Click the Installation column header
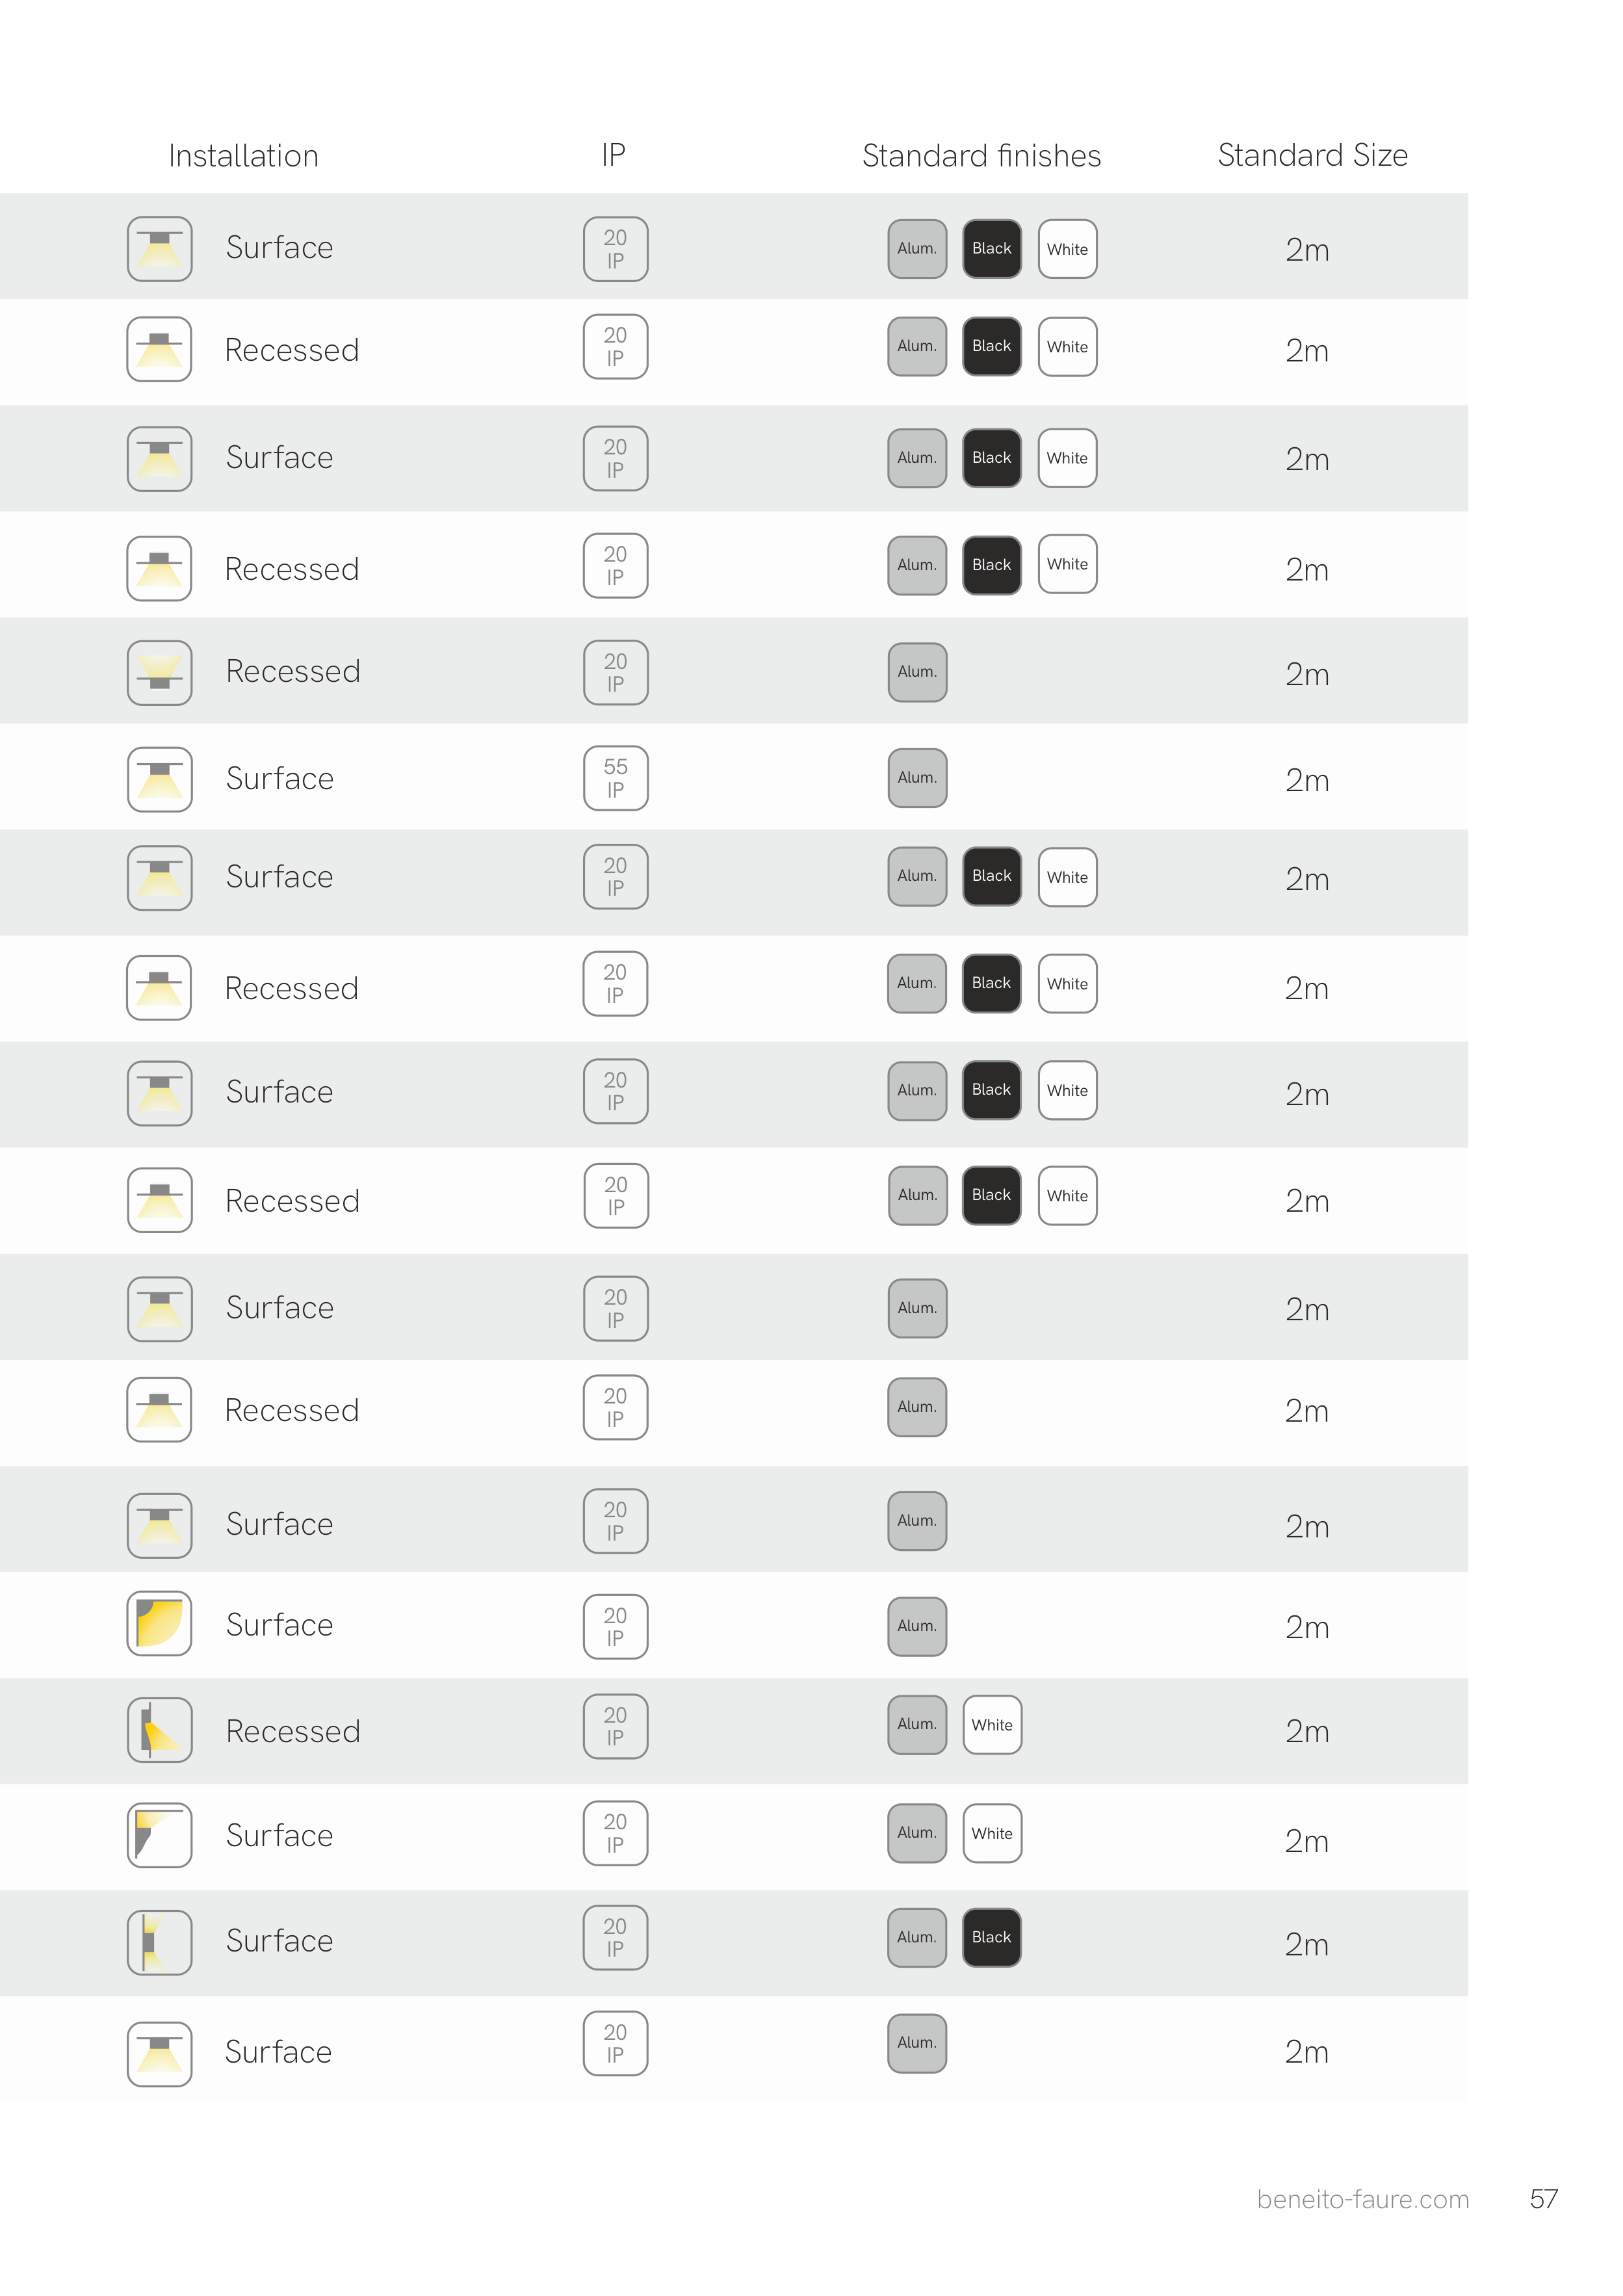The height and width of the screenshot is (2296, 1623). coord(243,156)
